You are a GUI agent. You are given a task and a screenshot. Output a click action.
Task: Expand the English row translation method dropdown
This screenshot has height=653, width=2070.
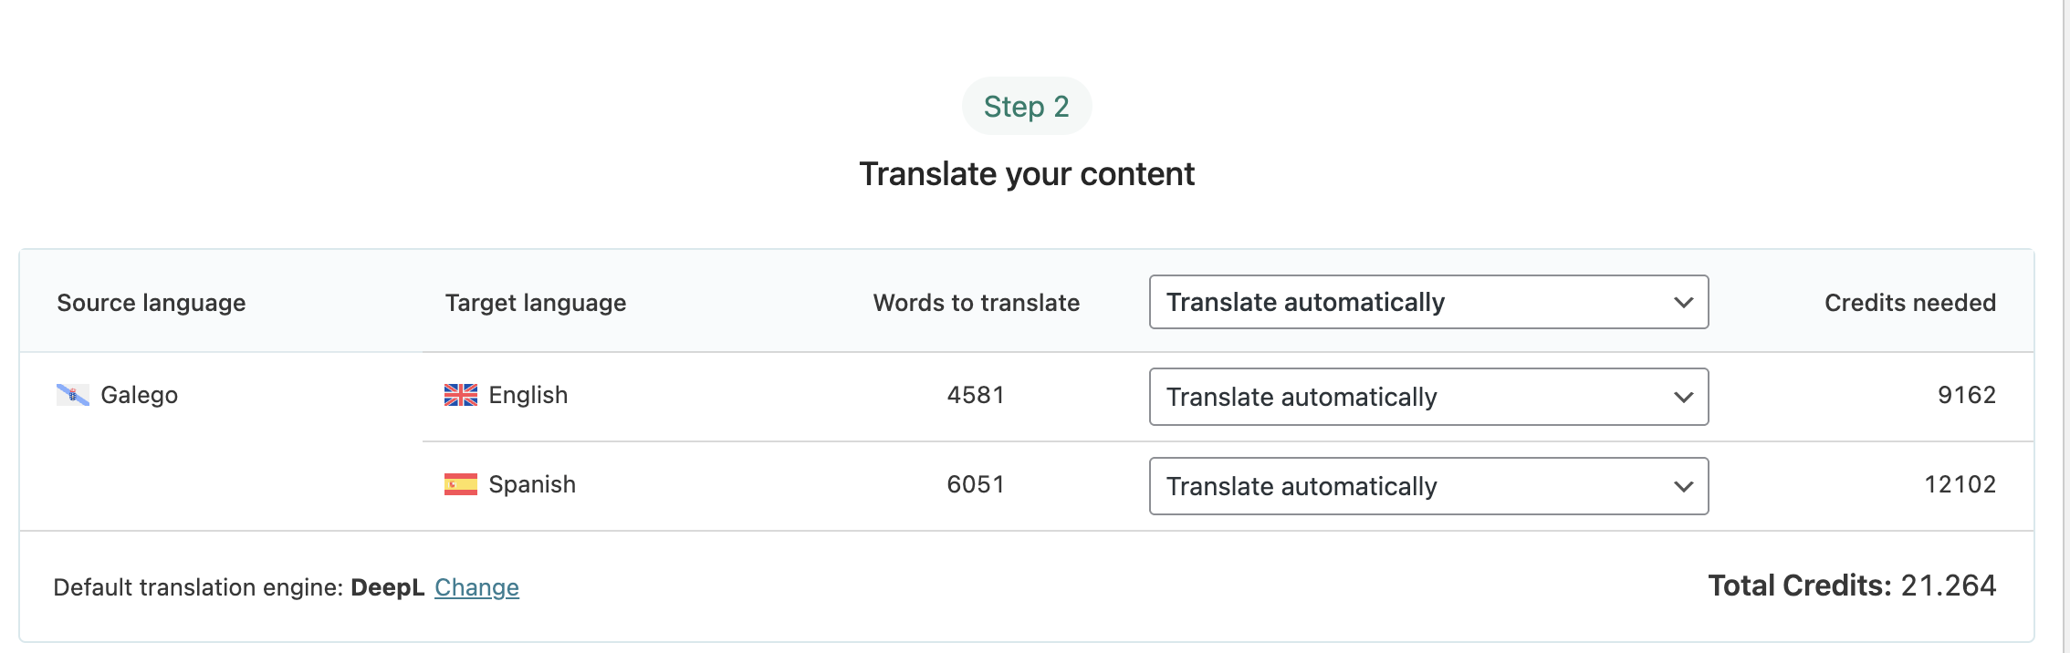tap(1428, 397)
